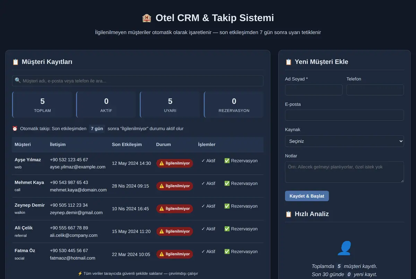Click the name Mehmet Kaya

coord(29,182)
